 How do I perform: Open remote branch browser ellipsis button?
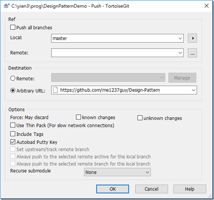click(192, 53)
